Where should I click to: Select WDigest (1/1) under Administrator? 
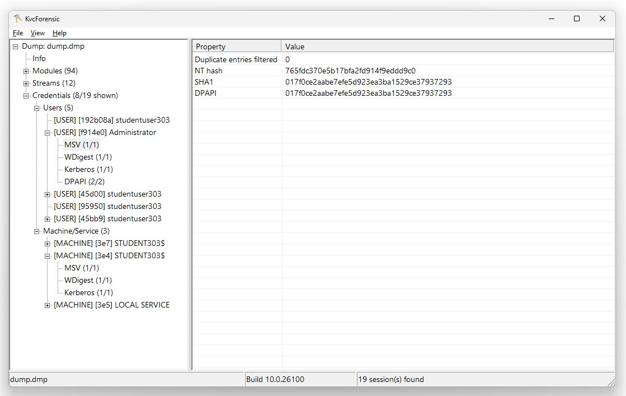88,157
